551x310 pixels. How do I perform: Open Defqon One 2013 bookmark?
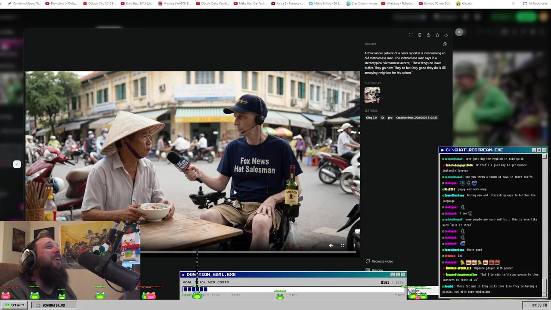99,3
